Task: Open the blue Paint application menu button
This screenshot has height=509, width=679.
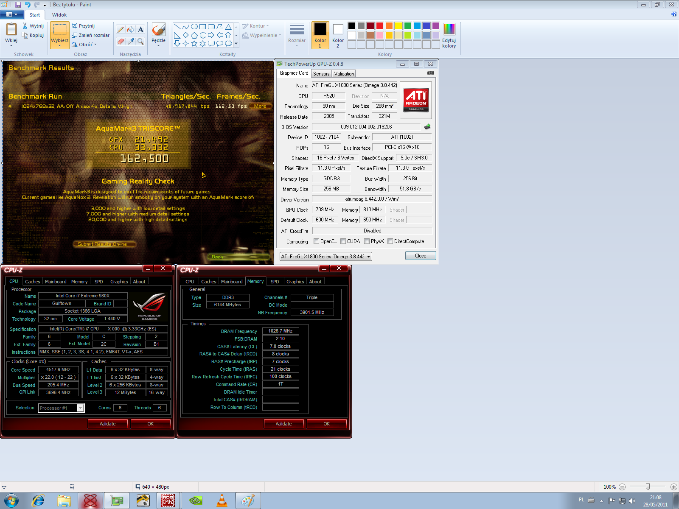Action: tap(12, 14)
